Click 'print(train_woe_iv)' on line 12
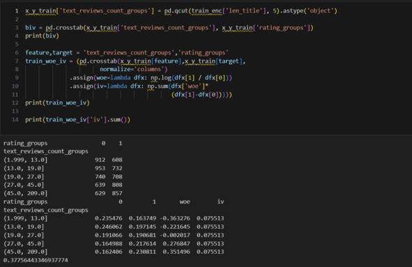Viewport: 412px width, 267px height. coord(57,102)
